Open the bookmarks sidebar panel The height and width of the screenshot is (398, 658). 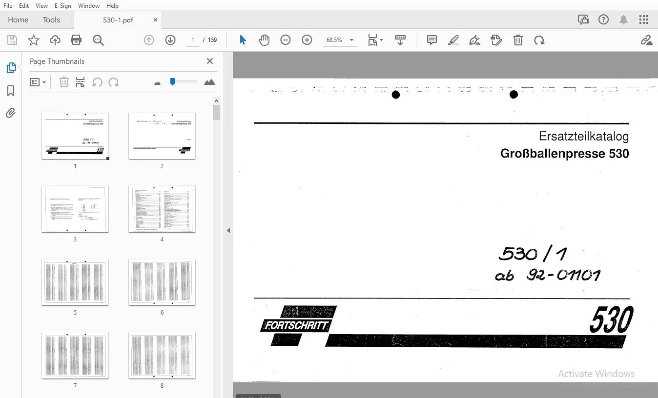click(11, 91)
